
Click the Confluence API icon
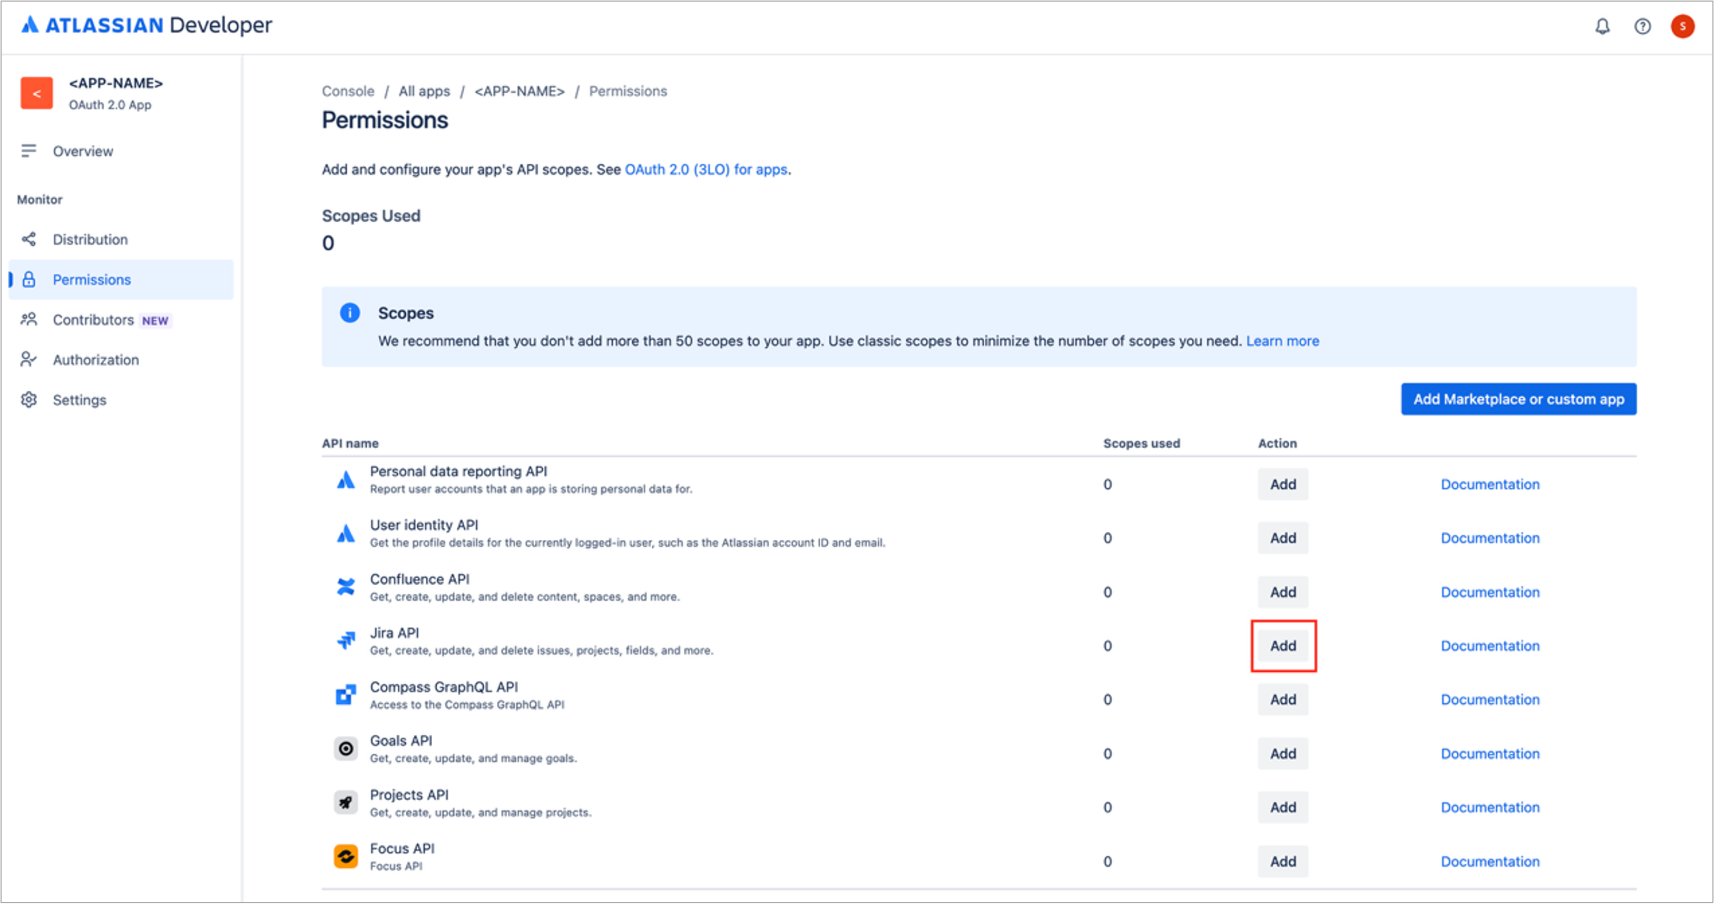coord(346,587)
